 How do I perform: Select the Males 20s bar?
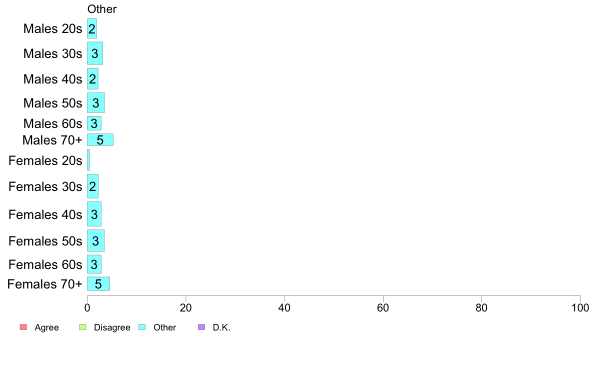tap(92, 28)
